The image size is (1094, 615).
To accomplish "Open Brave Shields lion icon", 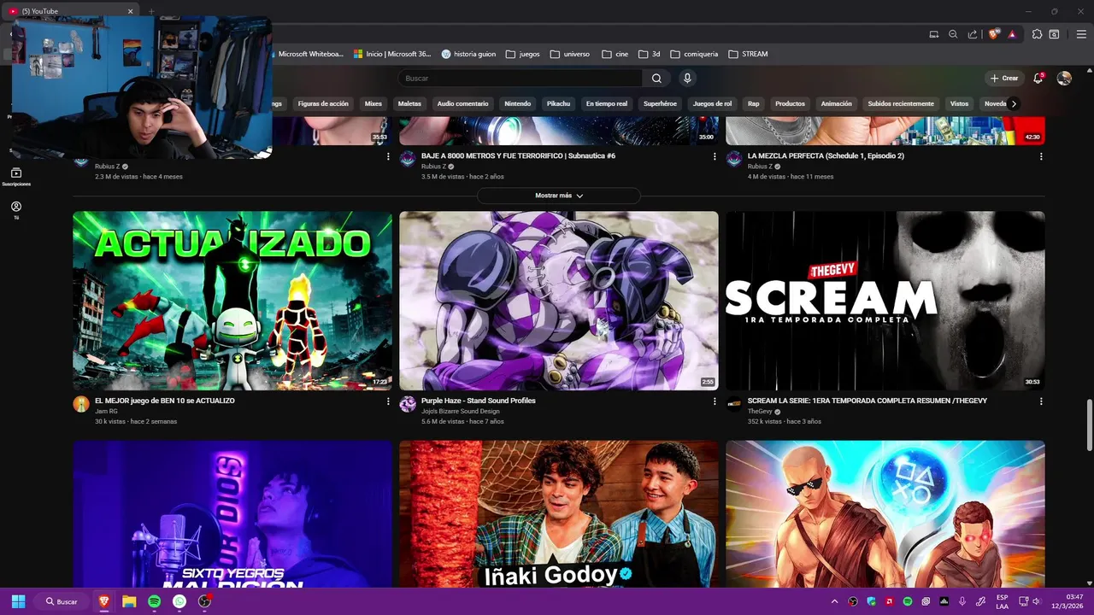I will 993,34.
